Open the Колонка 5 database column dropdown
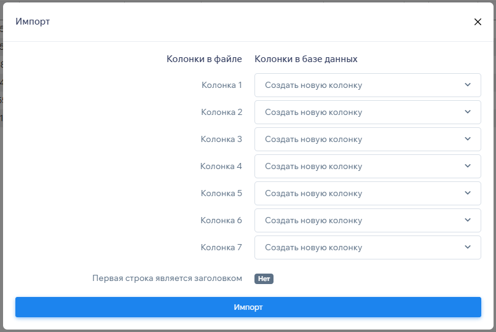 [367, 193]
